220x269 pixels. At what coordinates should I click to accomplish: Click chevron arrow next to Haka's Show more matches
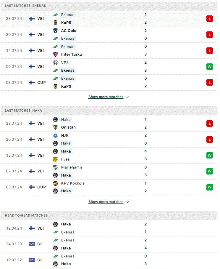[127, 202]
